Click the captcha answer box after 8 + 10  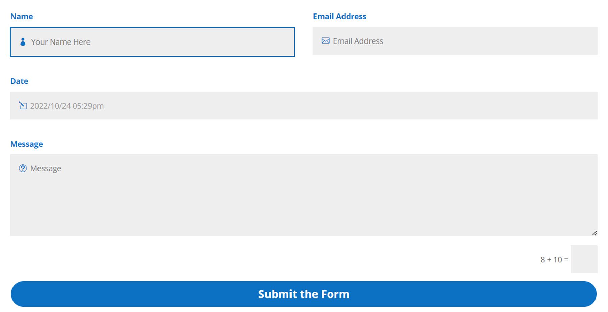[584, 259]
